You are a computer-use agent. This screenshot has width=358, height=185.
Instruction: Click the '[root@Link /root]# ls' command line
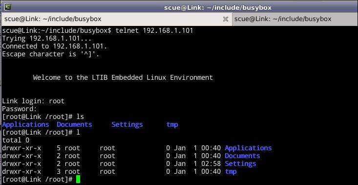pos(43,116)
